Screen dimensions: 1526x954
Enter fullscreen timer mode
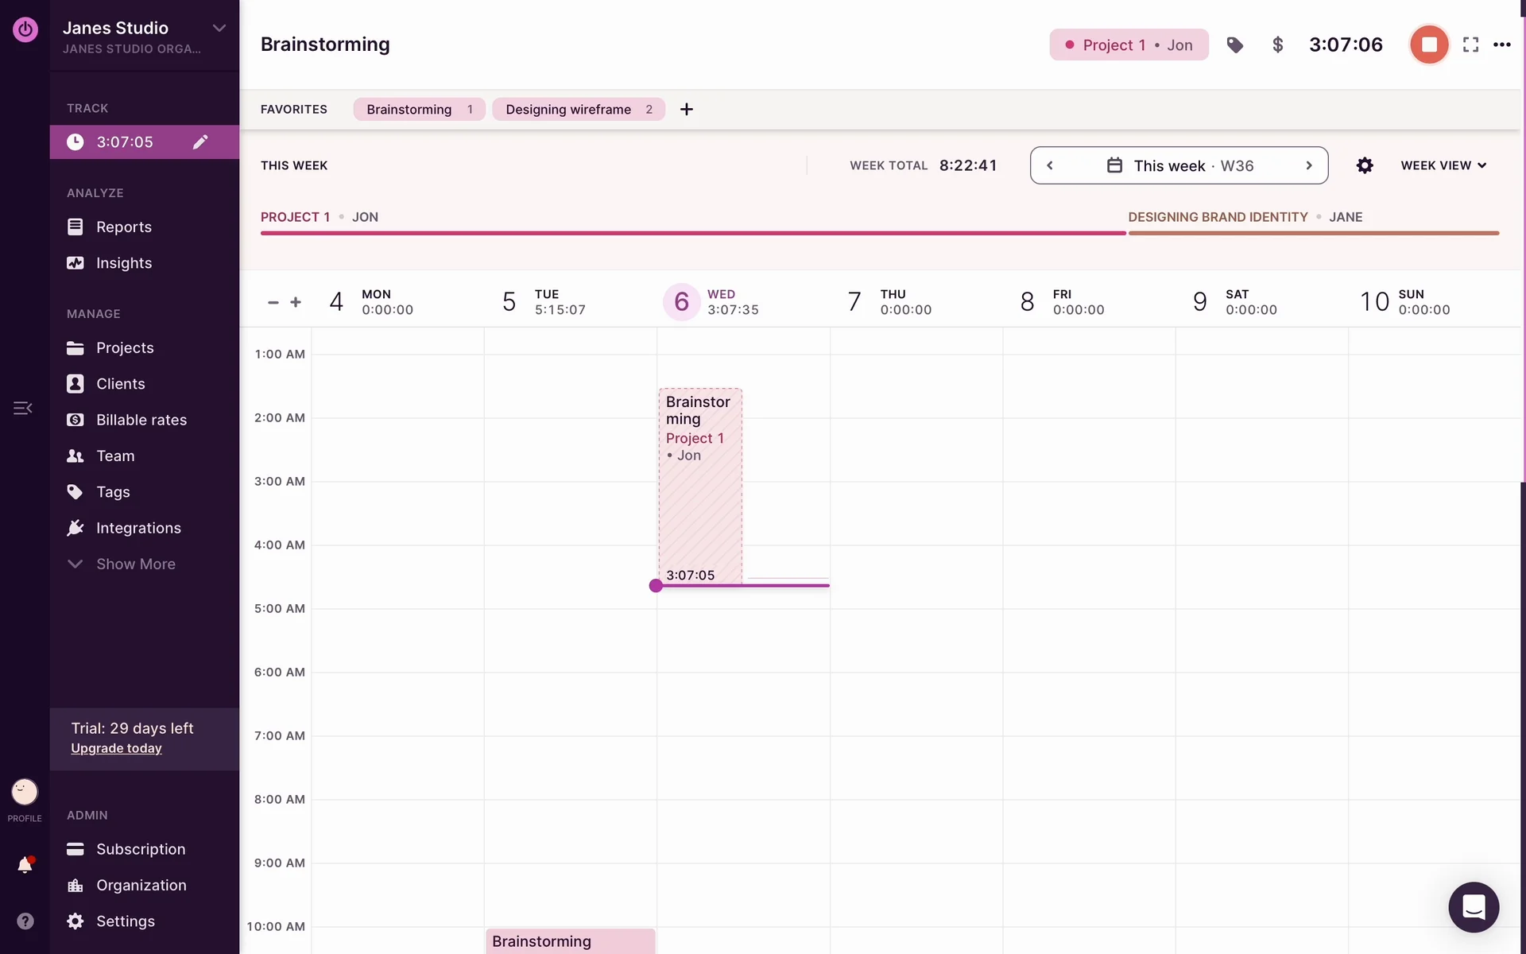click(x=1470, y=45)
